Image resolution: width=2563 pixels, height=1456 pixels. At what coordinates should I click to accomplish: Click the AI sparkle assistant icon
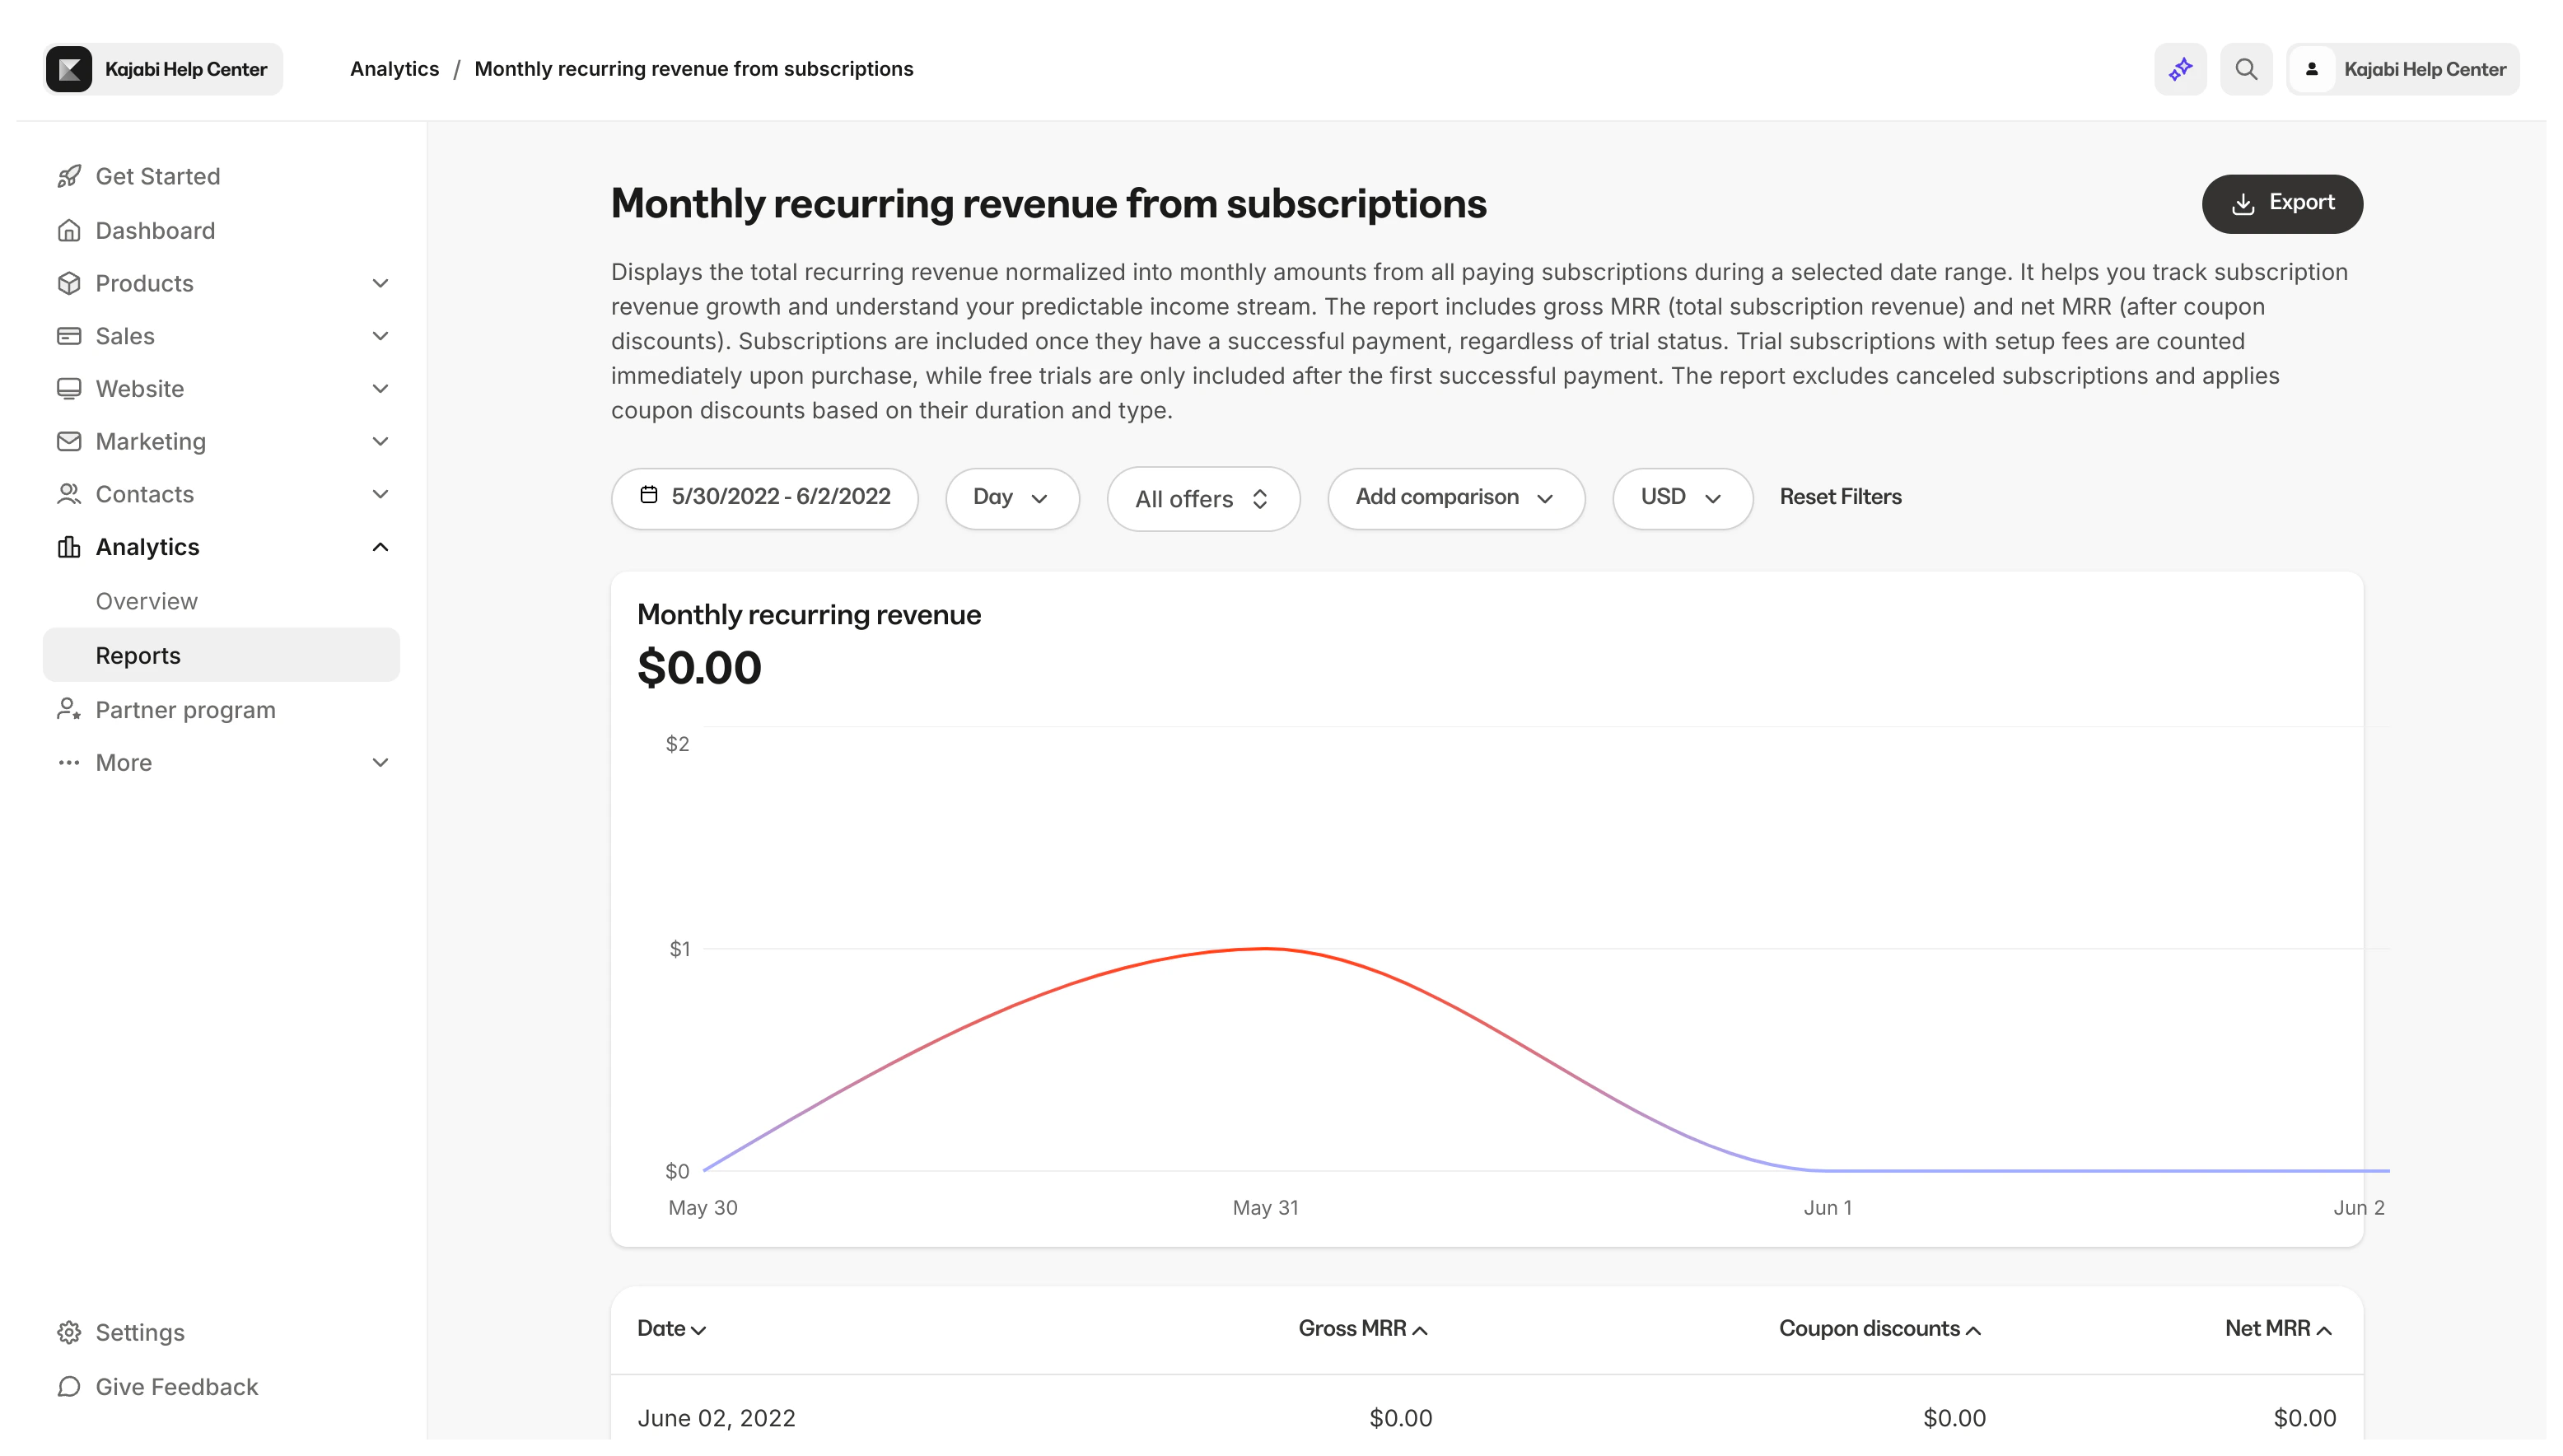click(x=2180, y=69)
